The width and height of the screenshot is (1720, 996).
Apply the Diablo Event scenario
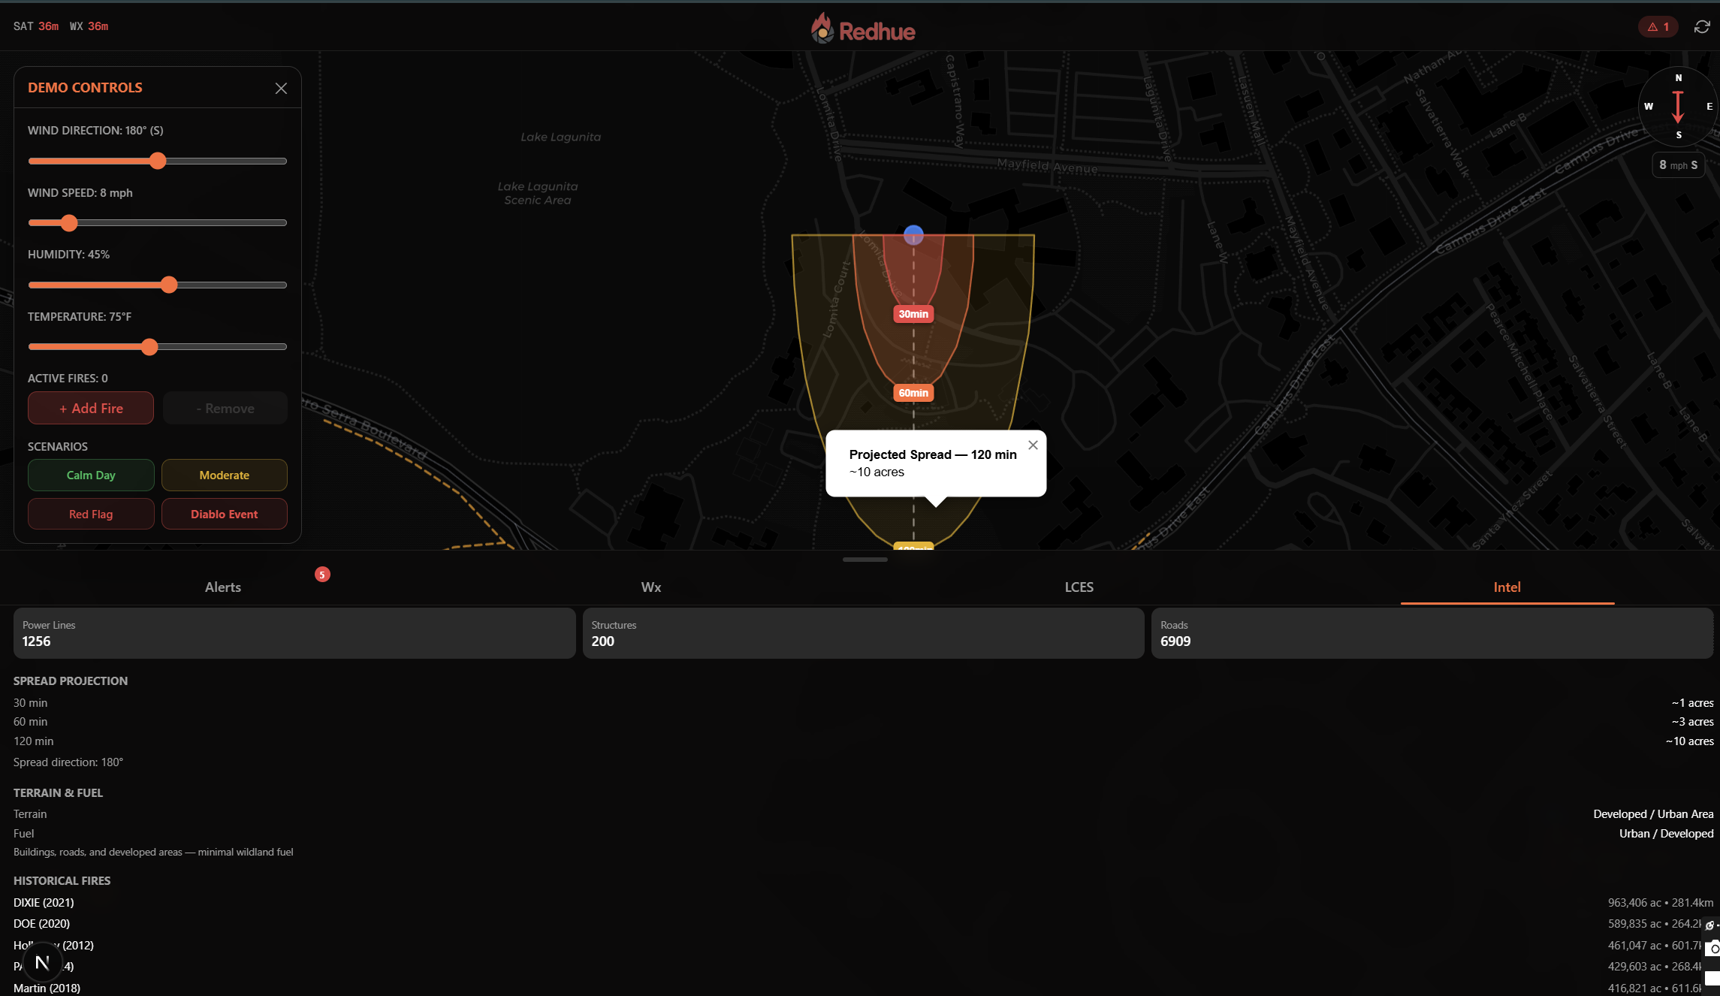(224, 515)
